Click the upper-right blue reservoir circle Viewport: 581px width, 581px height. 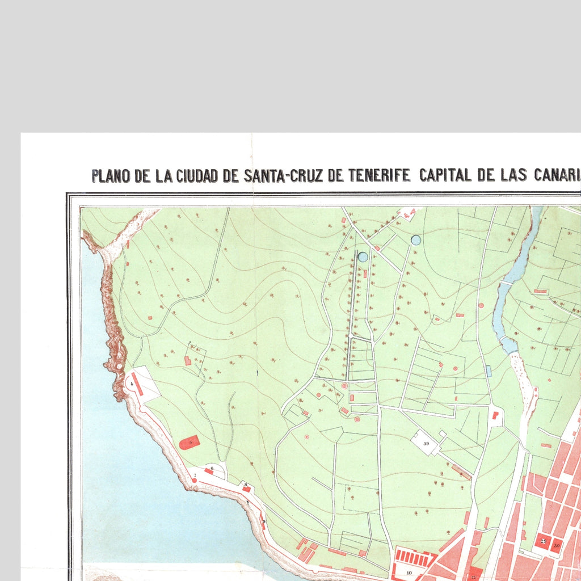coord(416,240)
